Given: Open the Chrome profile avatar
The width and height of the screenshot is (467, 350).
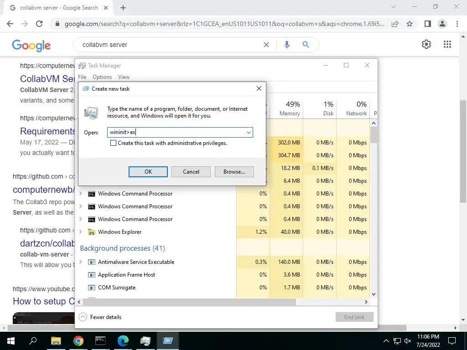Looking at the screenshot, I should pos(442,24).
